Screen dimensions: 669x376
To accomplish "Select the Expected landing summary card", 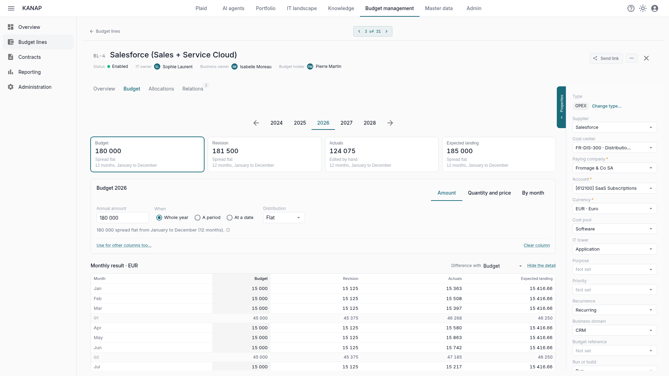I will (499, 154).
